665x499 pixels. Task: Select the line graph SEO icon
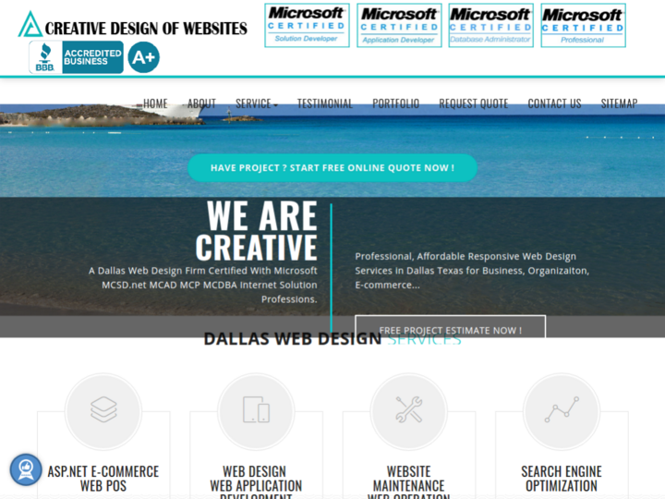(562, 410)
